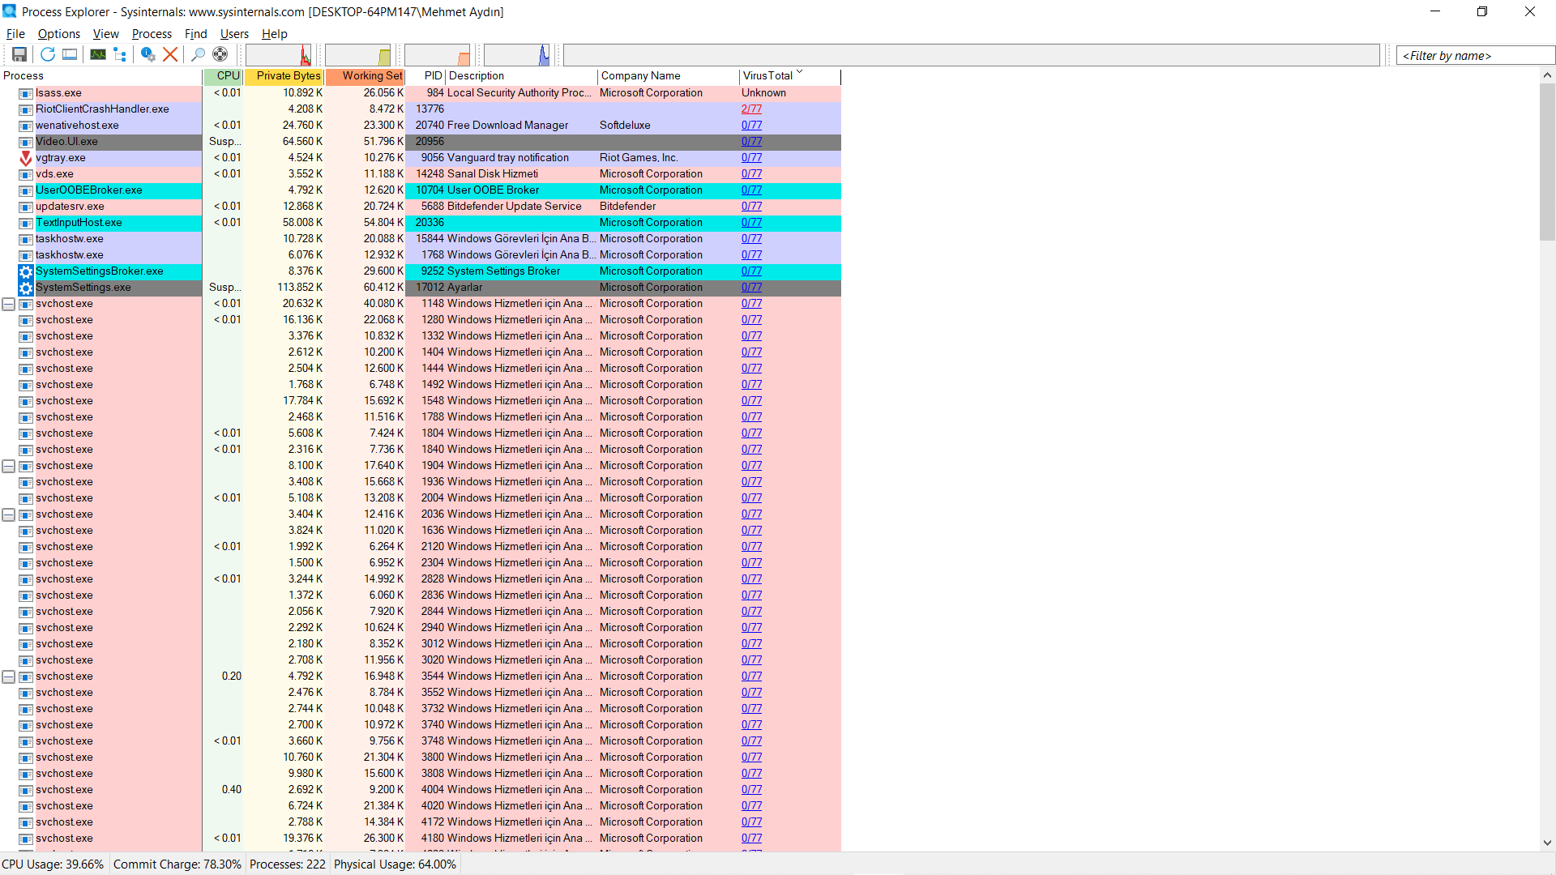Click the SystemSettings.exe gear icon
1556x875 pixels.
click(x=26, y=288)
